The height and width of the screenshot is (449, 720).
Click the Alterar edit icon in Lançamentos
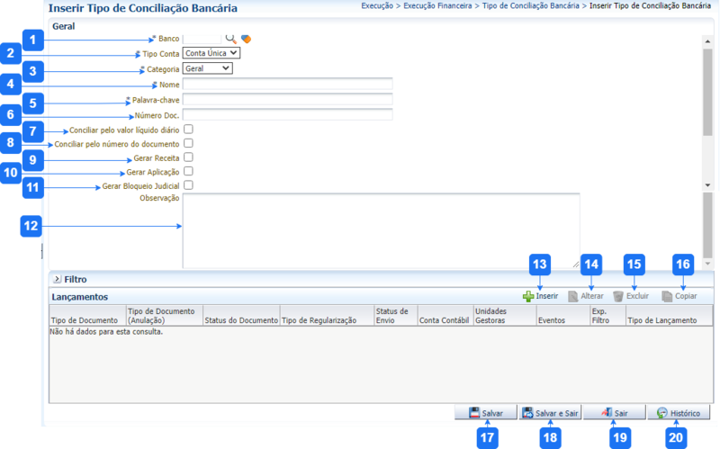click(x=573, y=296)
